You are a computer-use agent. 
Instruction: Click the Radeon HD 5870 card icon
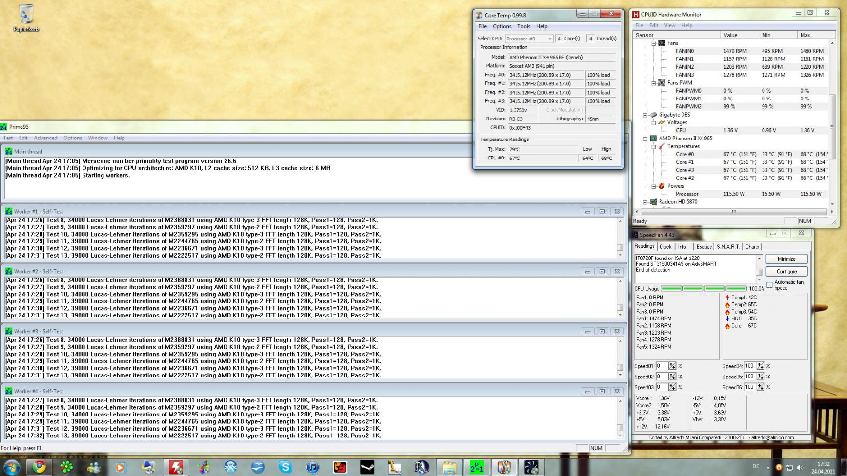(653, 202)
